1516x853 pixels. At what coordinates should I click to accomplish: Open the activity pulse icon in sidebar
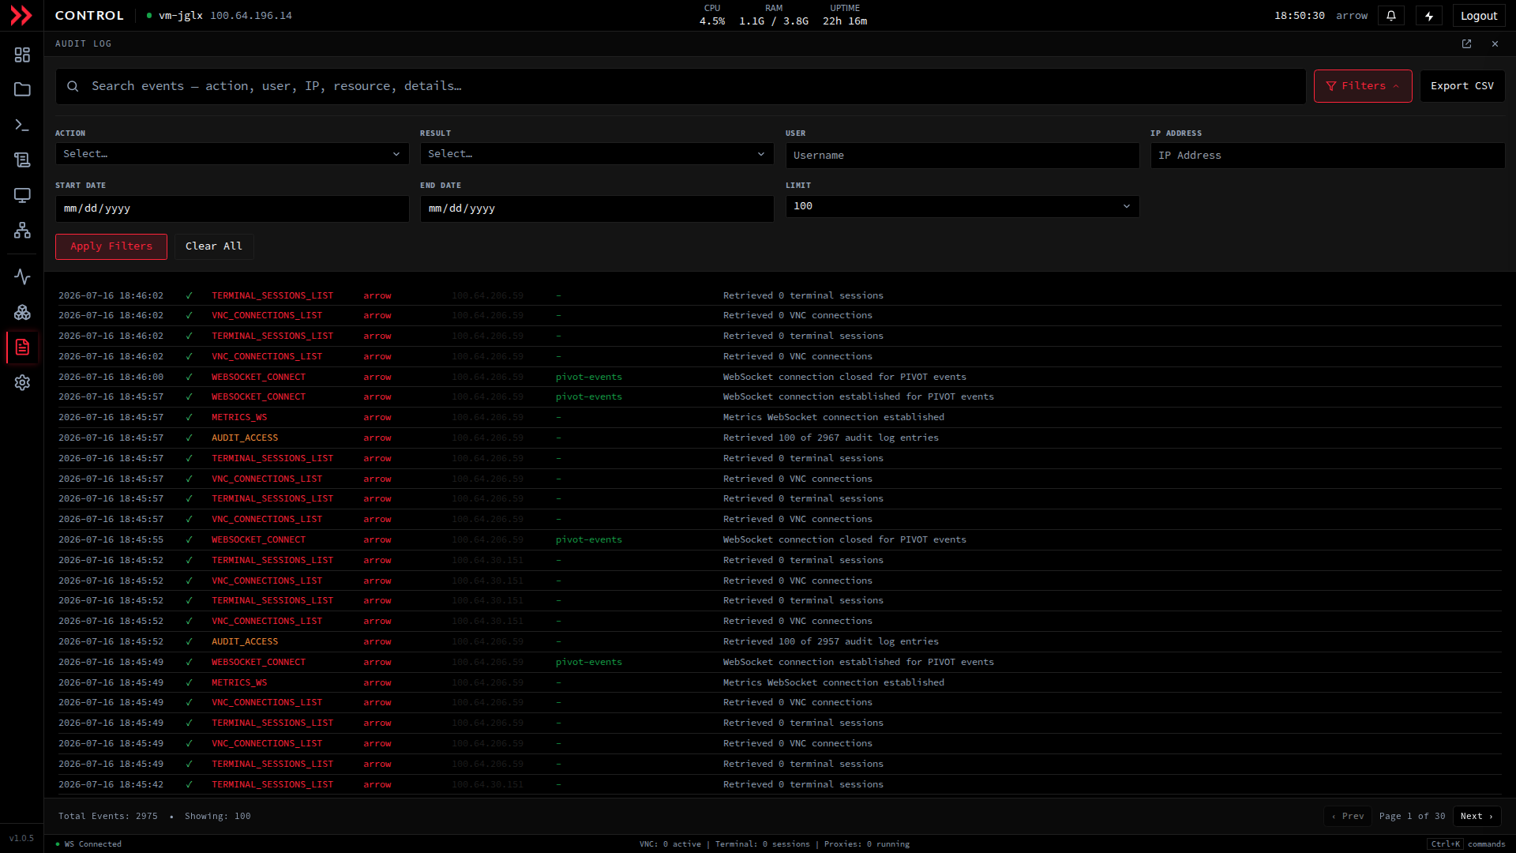pyautogui.click(x=22, y=277)
